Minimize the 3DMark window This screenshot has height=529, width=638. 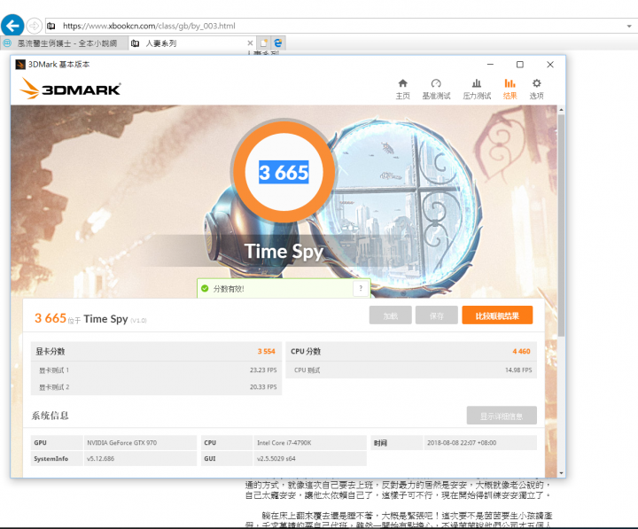tap(490, 65)
